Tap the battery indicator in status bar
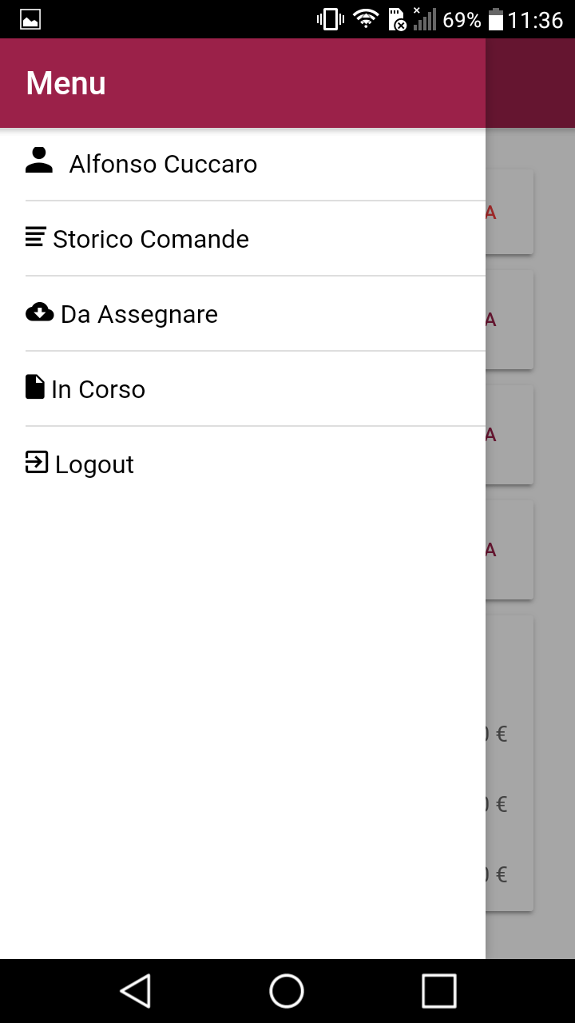The height and width of the screenshot is (1023, 575). [495, 19]
